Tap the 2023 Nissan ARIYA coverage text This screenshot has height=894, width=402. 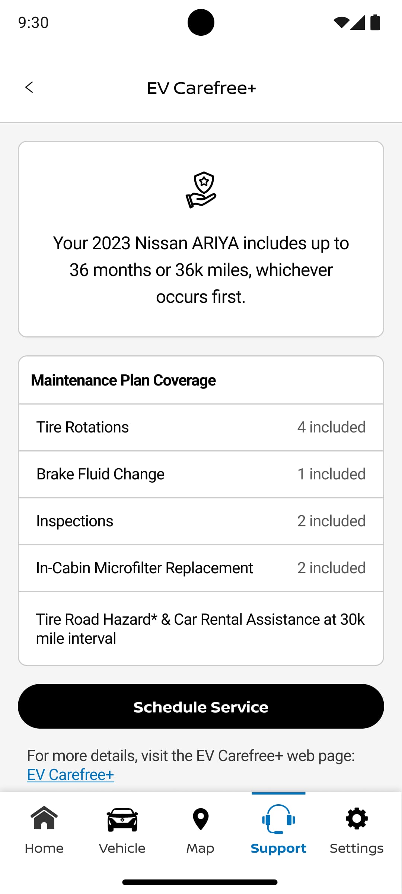point(201,270)
